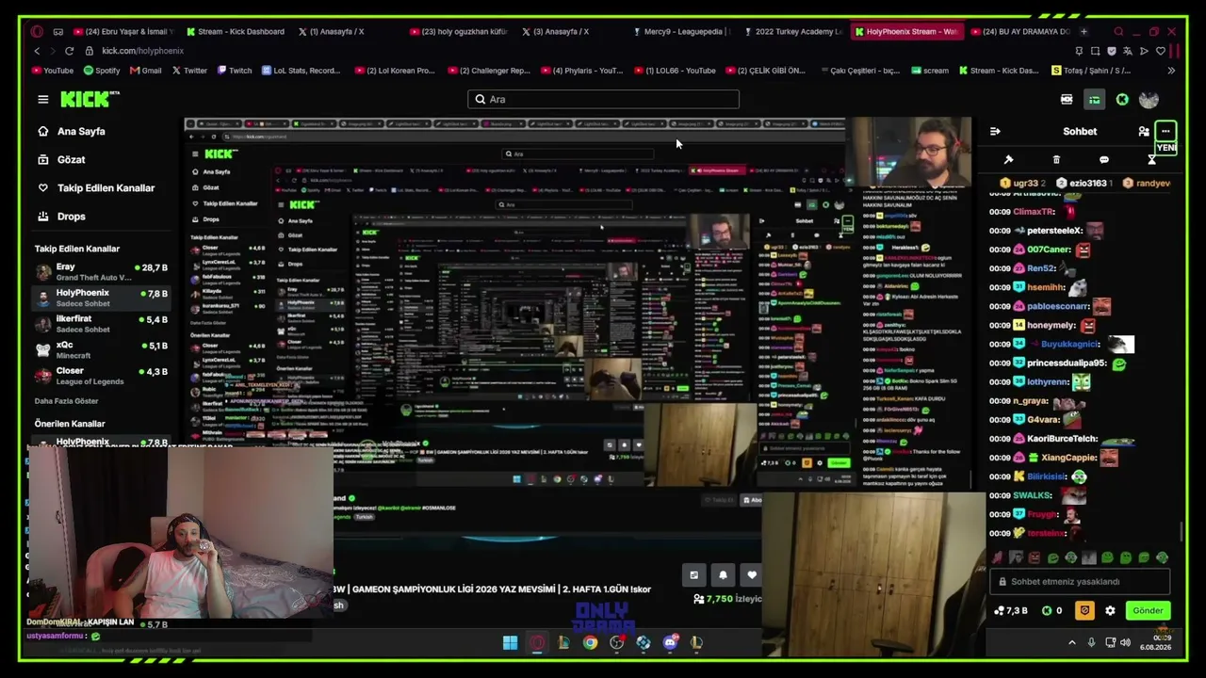The height and width of the screenshot is (678, 1206).
Task: Expand followed list with Daha Fazla Göster
Action: (x=66, y=401)
